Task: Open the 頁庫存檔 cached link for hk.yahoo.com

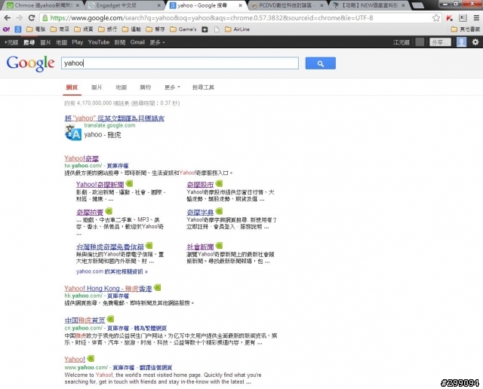Action: point(118,296)
